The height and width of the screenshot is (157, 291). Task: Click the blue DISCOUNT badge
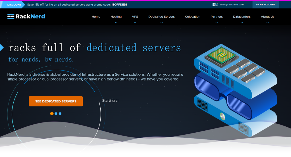[14, 5]
